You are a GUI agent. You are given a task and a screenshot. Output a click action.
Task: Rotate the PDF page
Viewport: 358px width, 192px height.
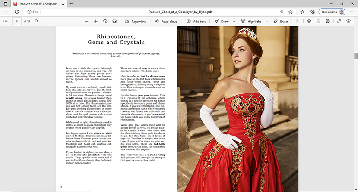105,21
